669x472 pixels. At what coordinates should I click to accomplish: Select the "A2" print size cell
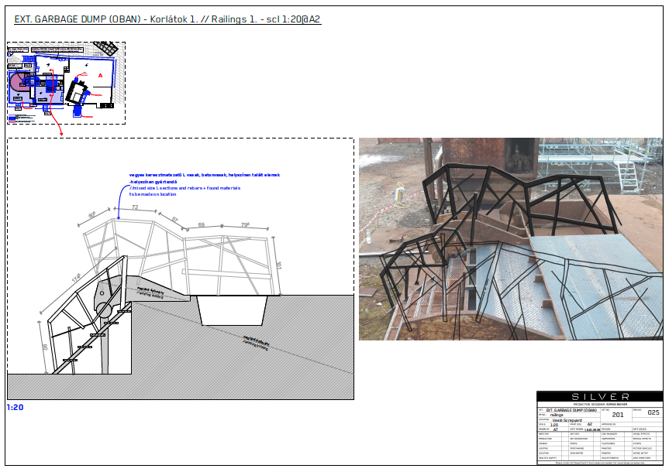click(590, 423)
